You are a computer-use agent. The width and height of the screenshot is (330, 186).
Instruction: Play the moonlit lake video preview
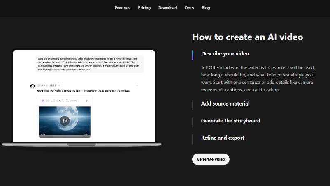65,121
